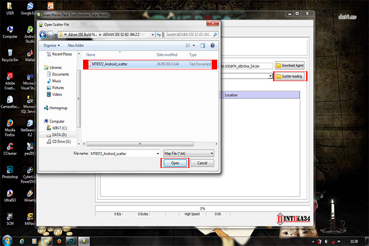
Task: Expand the file type Map File dropdown
Action: pos(212,154)
